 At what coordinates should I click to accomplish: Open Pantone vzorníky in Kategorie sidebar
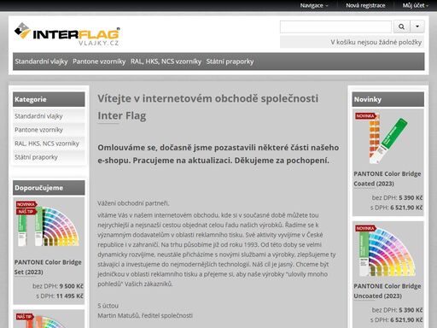coord(49,130)
